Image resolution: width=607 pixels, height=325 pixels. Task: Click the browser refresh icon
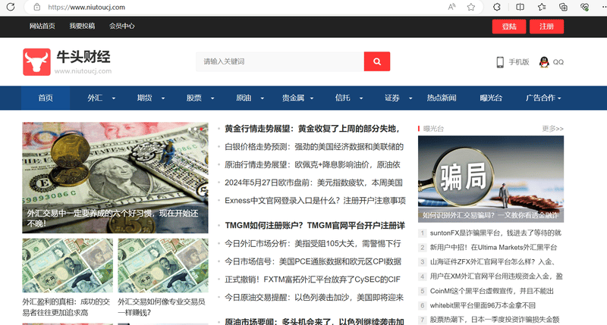click(11, 7)
